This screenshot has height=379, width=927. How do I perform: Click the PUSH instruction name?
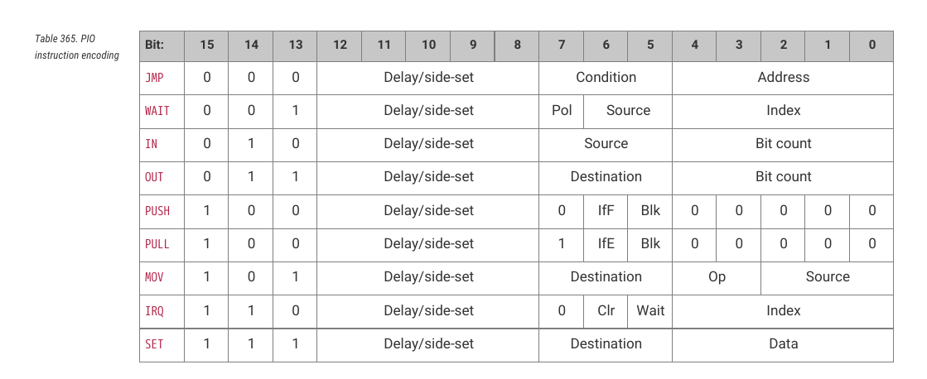pyautogui.click(x=157, y=211)
